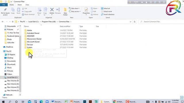Viewport: 184px width, 103px height.
Task: Sort by Type column header
Action: pyautogui.click(x=81, y=26)
